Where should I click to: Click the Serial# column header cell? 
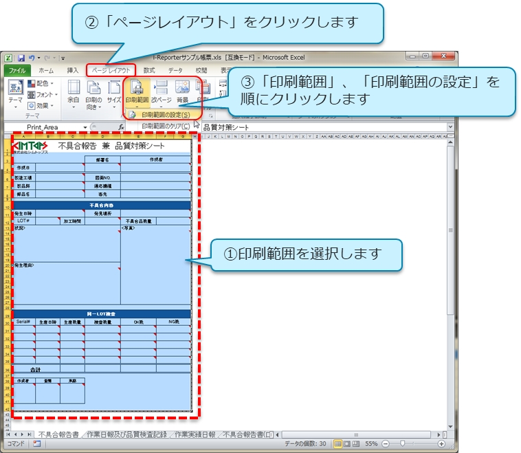pos(23,322)
